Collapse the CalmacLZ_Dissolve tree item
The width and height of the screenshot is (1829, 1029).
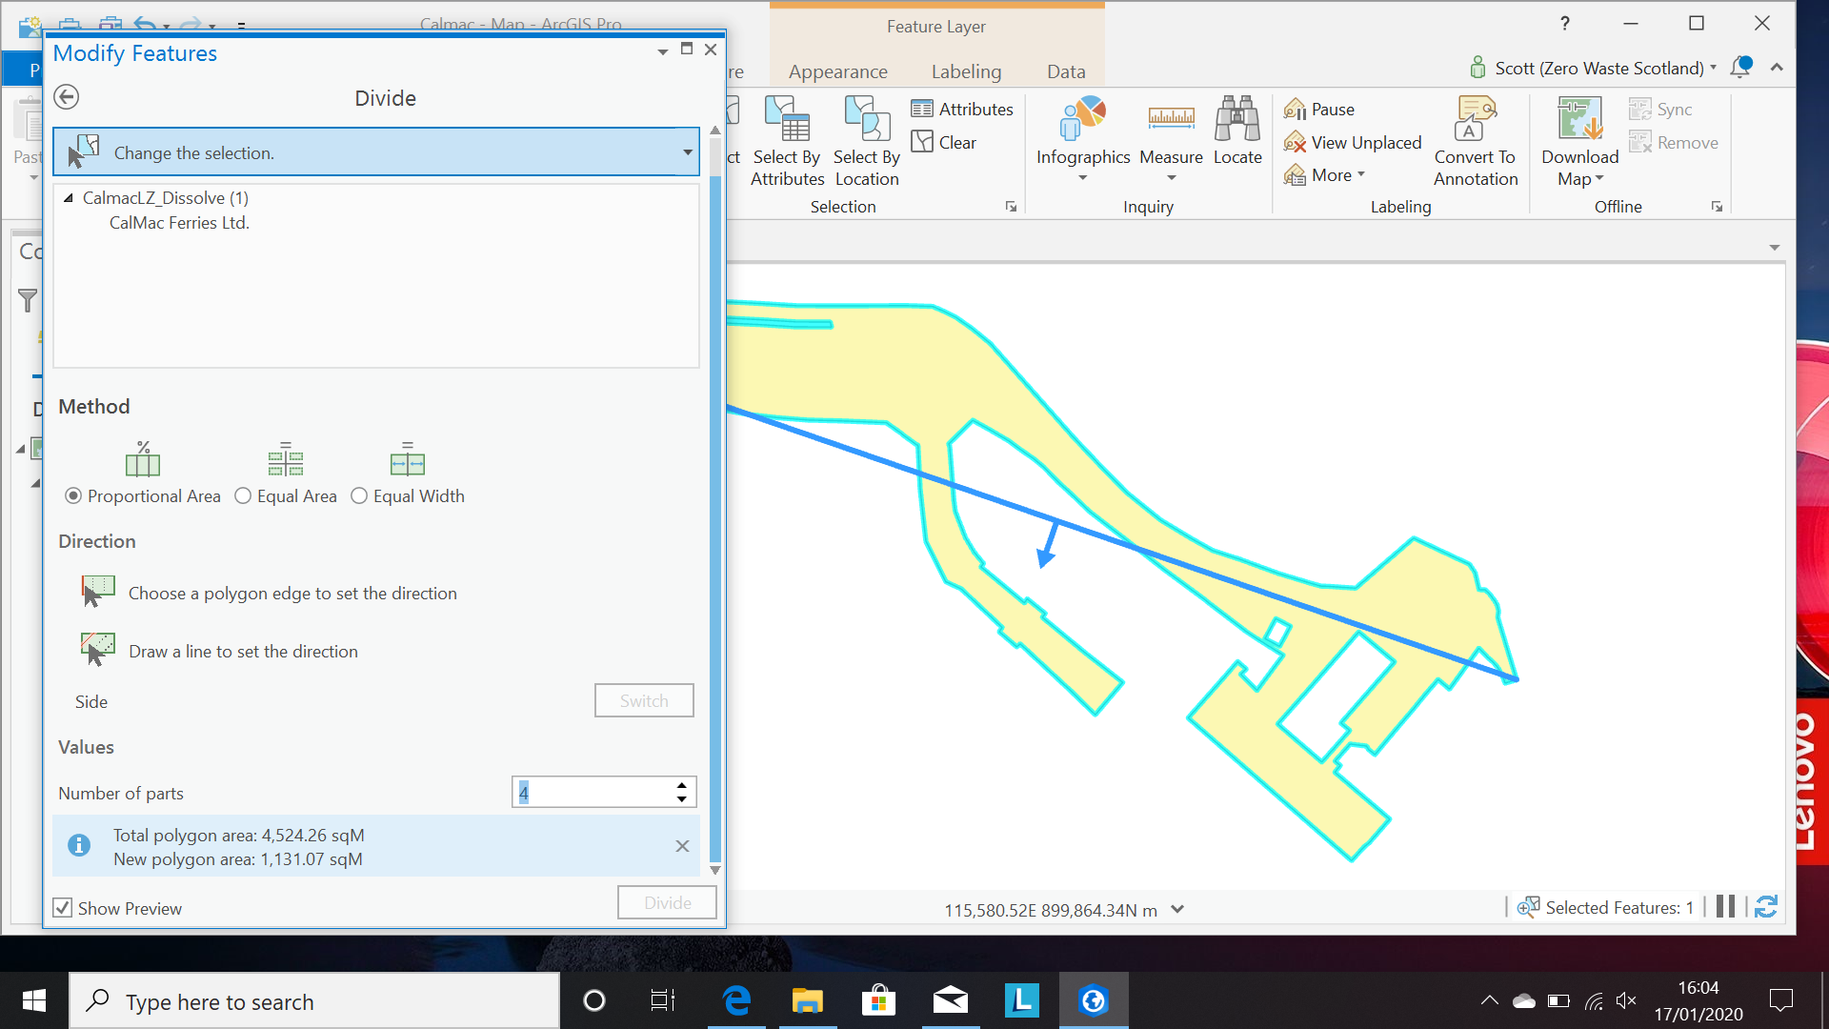pos(68,197)
